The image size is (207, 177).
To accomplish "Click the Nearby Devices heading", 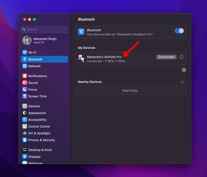I will click(90, 82).
